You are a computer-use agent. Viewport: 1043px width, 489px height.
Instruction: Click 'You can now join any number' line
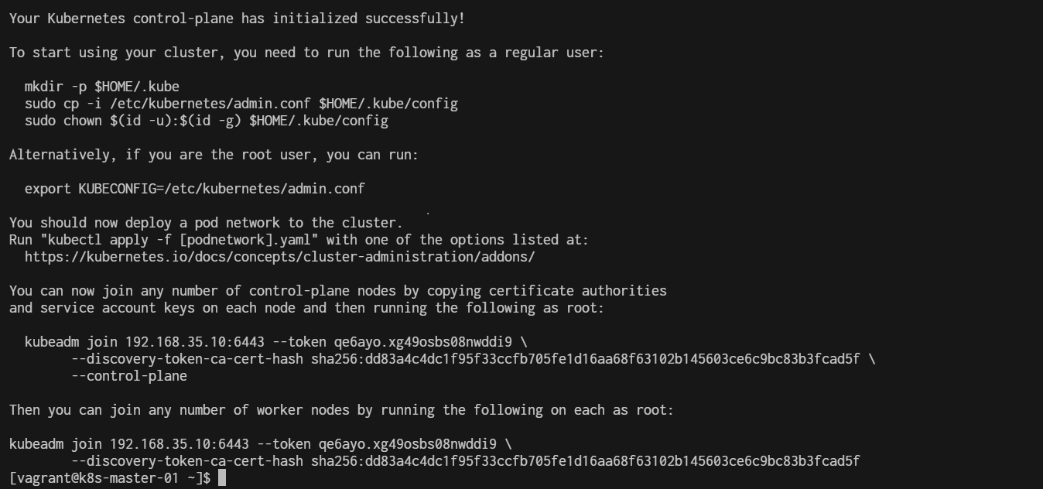coord(337,291)
